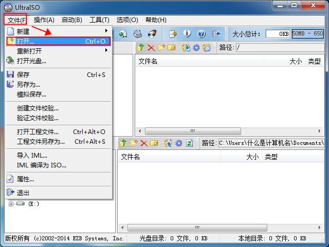The image size is (329, 247).
Task: Expand the 重新打开 submenu
Action: coord(106,50)
